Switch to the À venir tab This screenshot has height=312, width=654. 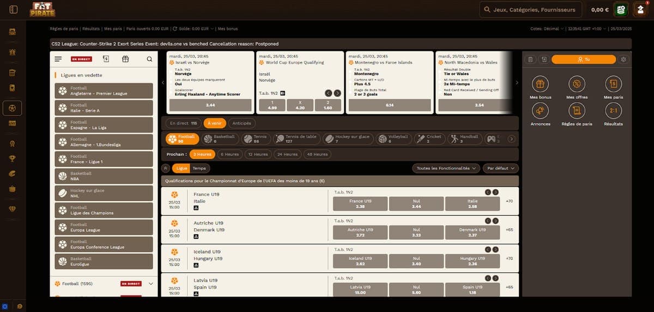[x=215, y=123]
